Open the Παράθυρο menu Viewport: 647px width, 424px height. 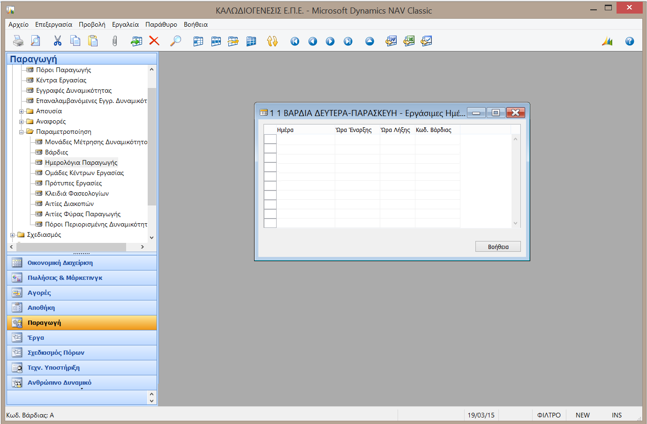coord(161,24)
